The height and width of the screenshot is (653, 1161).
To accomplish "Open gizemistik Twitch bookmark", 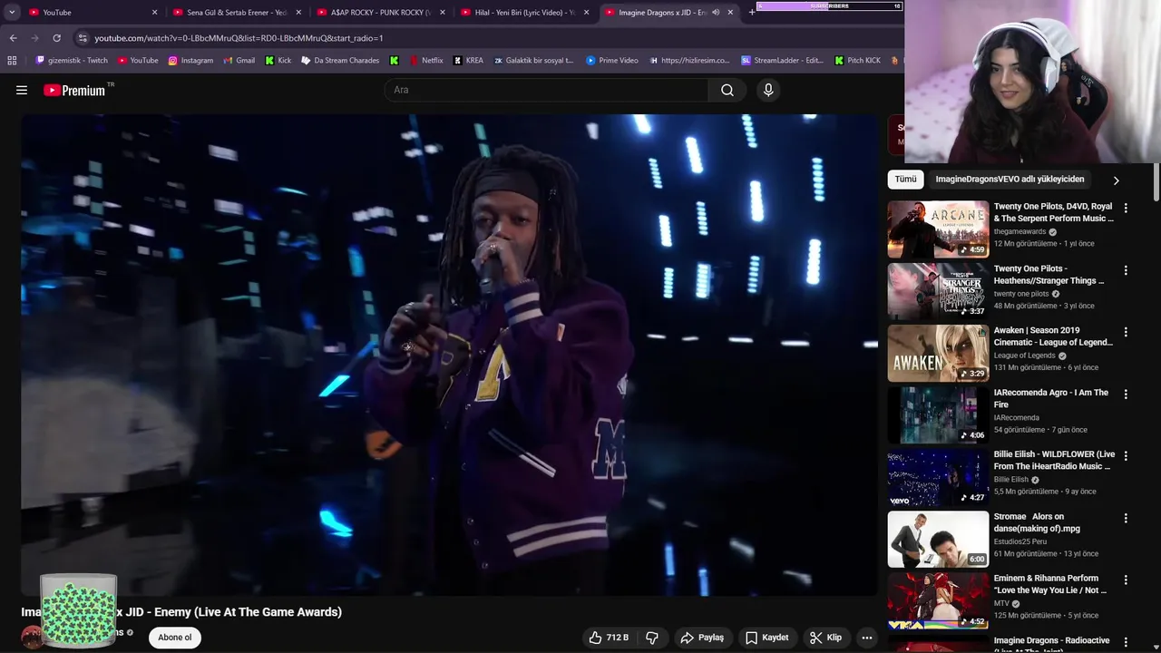I will point(72,61).
